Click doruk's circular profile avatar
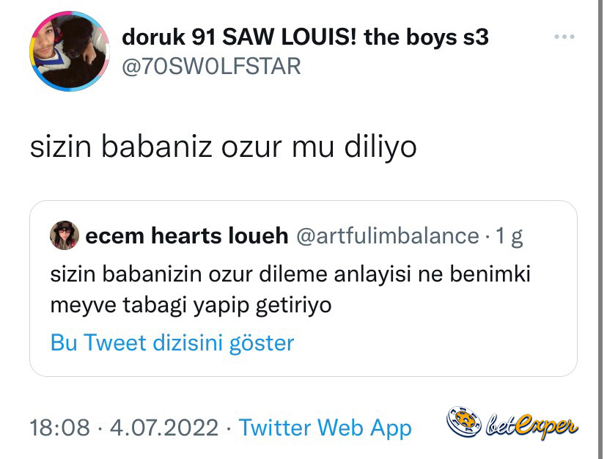This screenshot has height=459, width=607. tap(70, 51)
